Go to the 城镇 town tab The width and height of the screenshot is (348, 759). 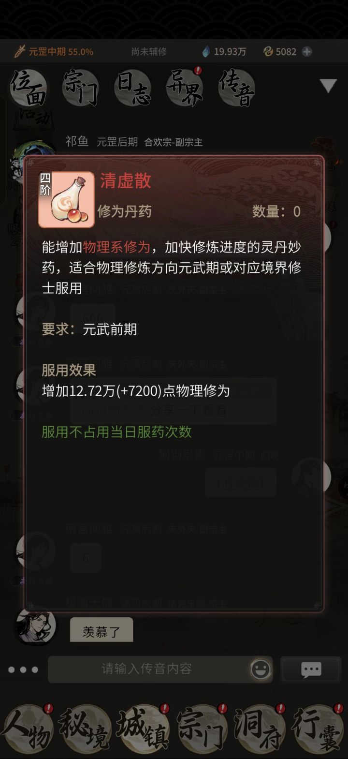coord(144,730)
